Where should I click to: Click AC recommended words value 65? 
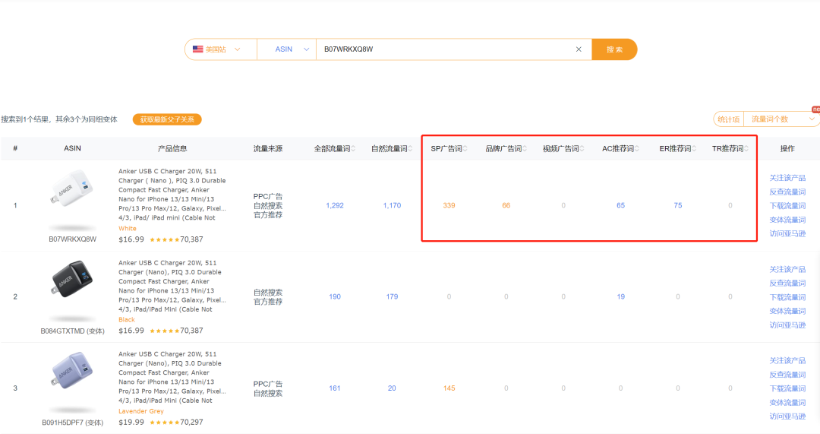[621, 205]
